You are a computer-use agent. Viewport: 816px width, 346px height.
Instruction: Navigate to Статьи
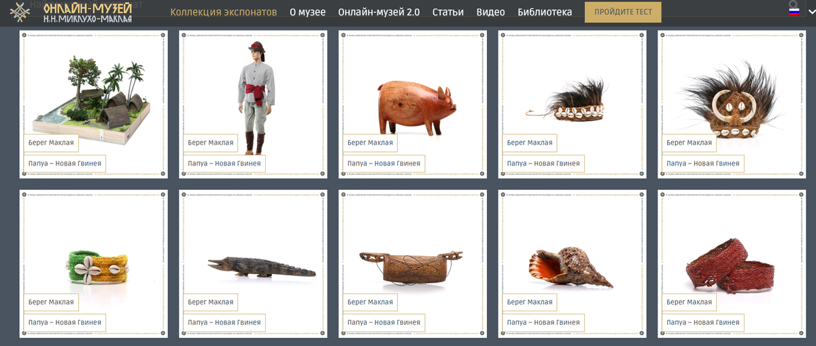point(448,12)
